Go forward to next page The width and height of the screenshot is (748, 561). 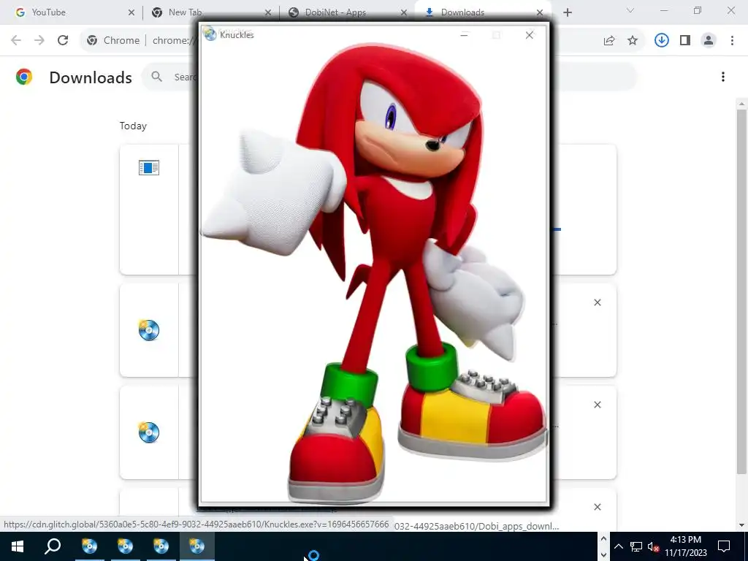point(39,41)
